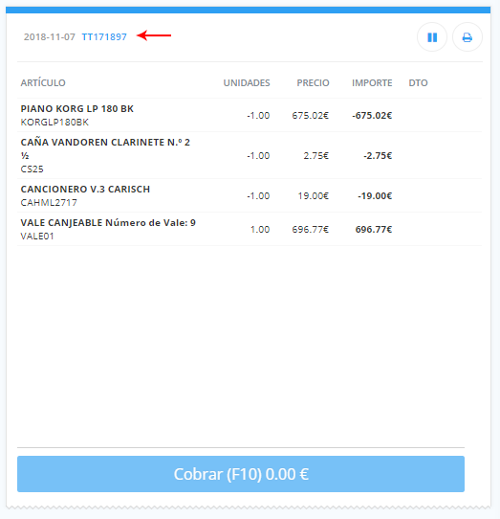500x519 pixels.
Task: Click units value in the CAÑA VANDOREN row
Action: click(258, 155)
